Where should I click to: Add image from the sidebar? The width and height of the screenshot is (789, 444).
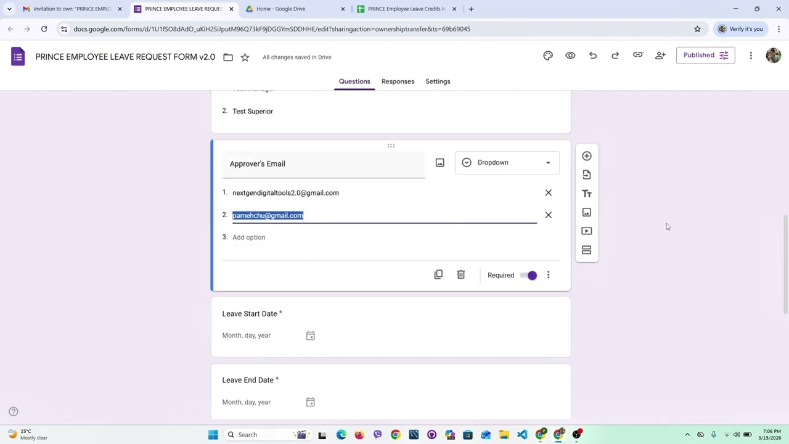pyautogui.click(x=587, y=212)
